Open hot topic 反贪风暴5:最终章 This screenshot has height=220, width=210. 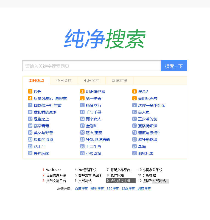pyautogui.click(x=50, y=98)
